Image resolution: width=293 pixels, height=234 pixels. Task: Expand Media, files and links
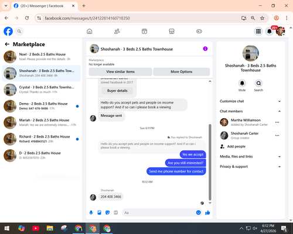[251, 156]
